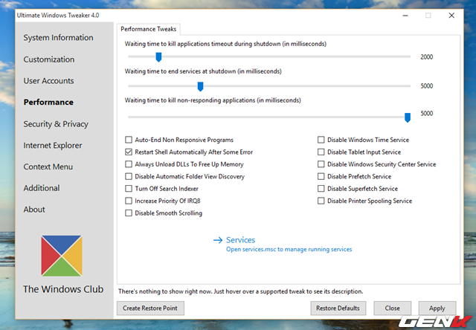Click Create Restore Point button
476x330 pixels.
tap(150, 308)
